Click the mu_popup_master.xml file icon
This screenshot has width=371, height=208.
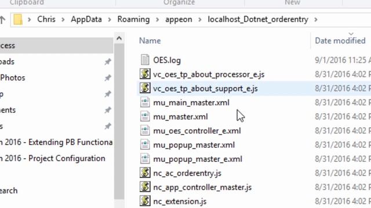[145, 144]
